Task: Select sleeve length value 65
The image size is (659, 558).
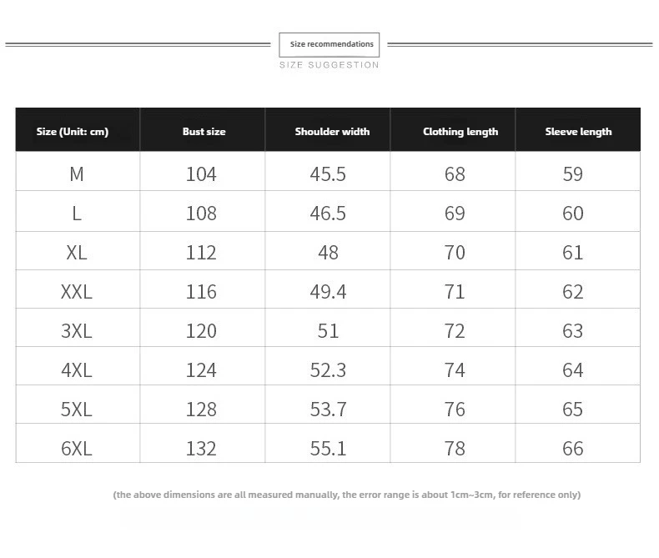Action: click(573, 410)
